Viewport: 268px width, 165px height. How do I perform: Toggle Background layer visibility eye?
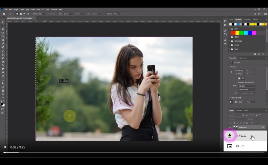(x=231, y=127)
